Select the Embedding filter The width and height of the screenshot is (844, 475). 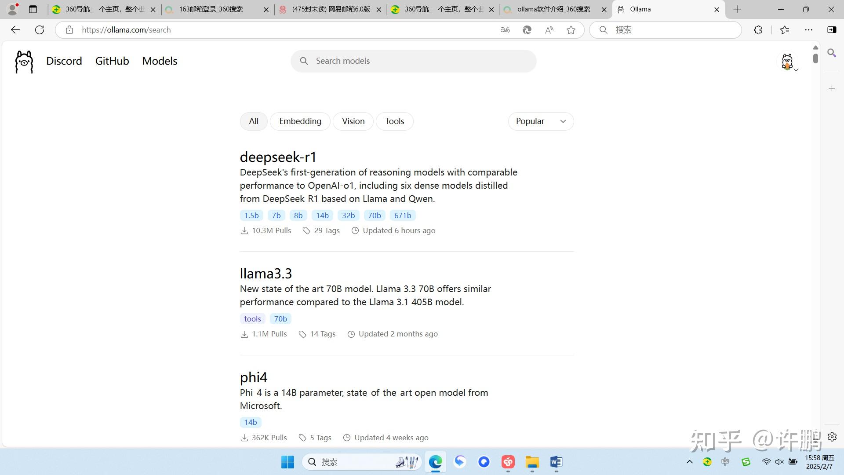click(x=300, y=121)
